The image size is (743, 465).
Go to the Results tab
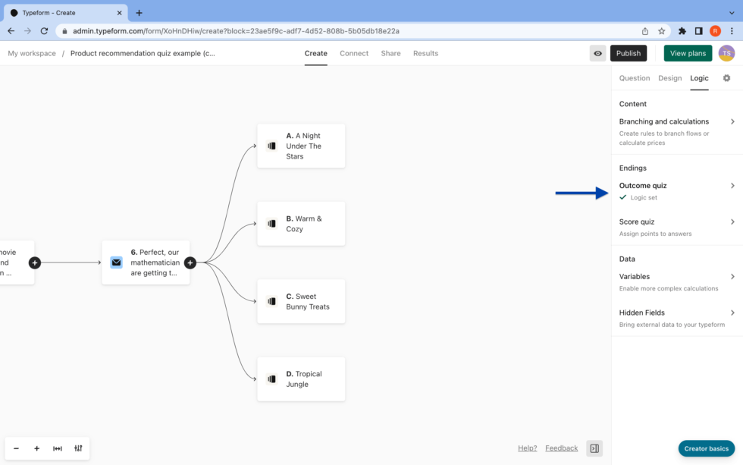[425, 53]
